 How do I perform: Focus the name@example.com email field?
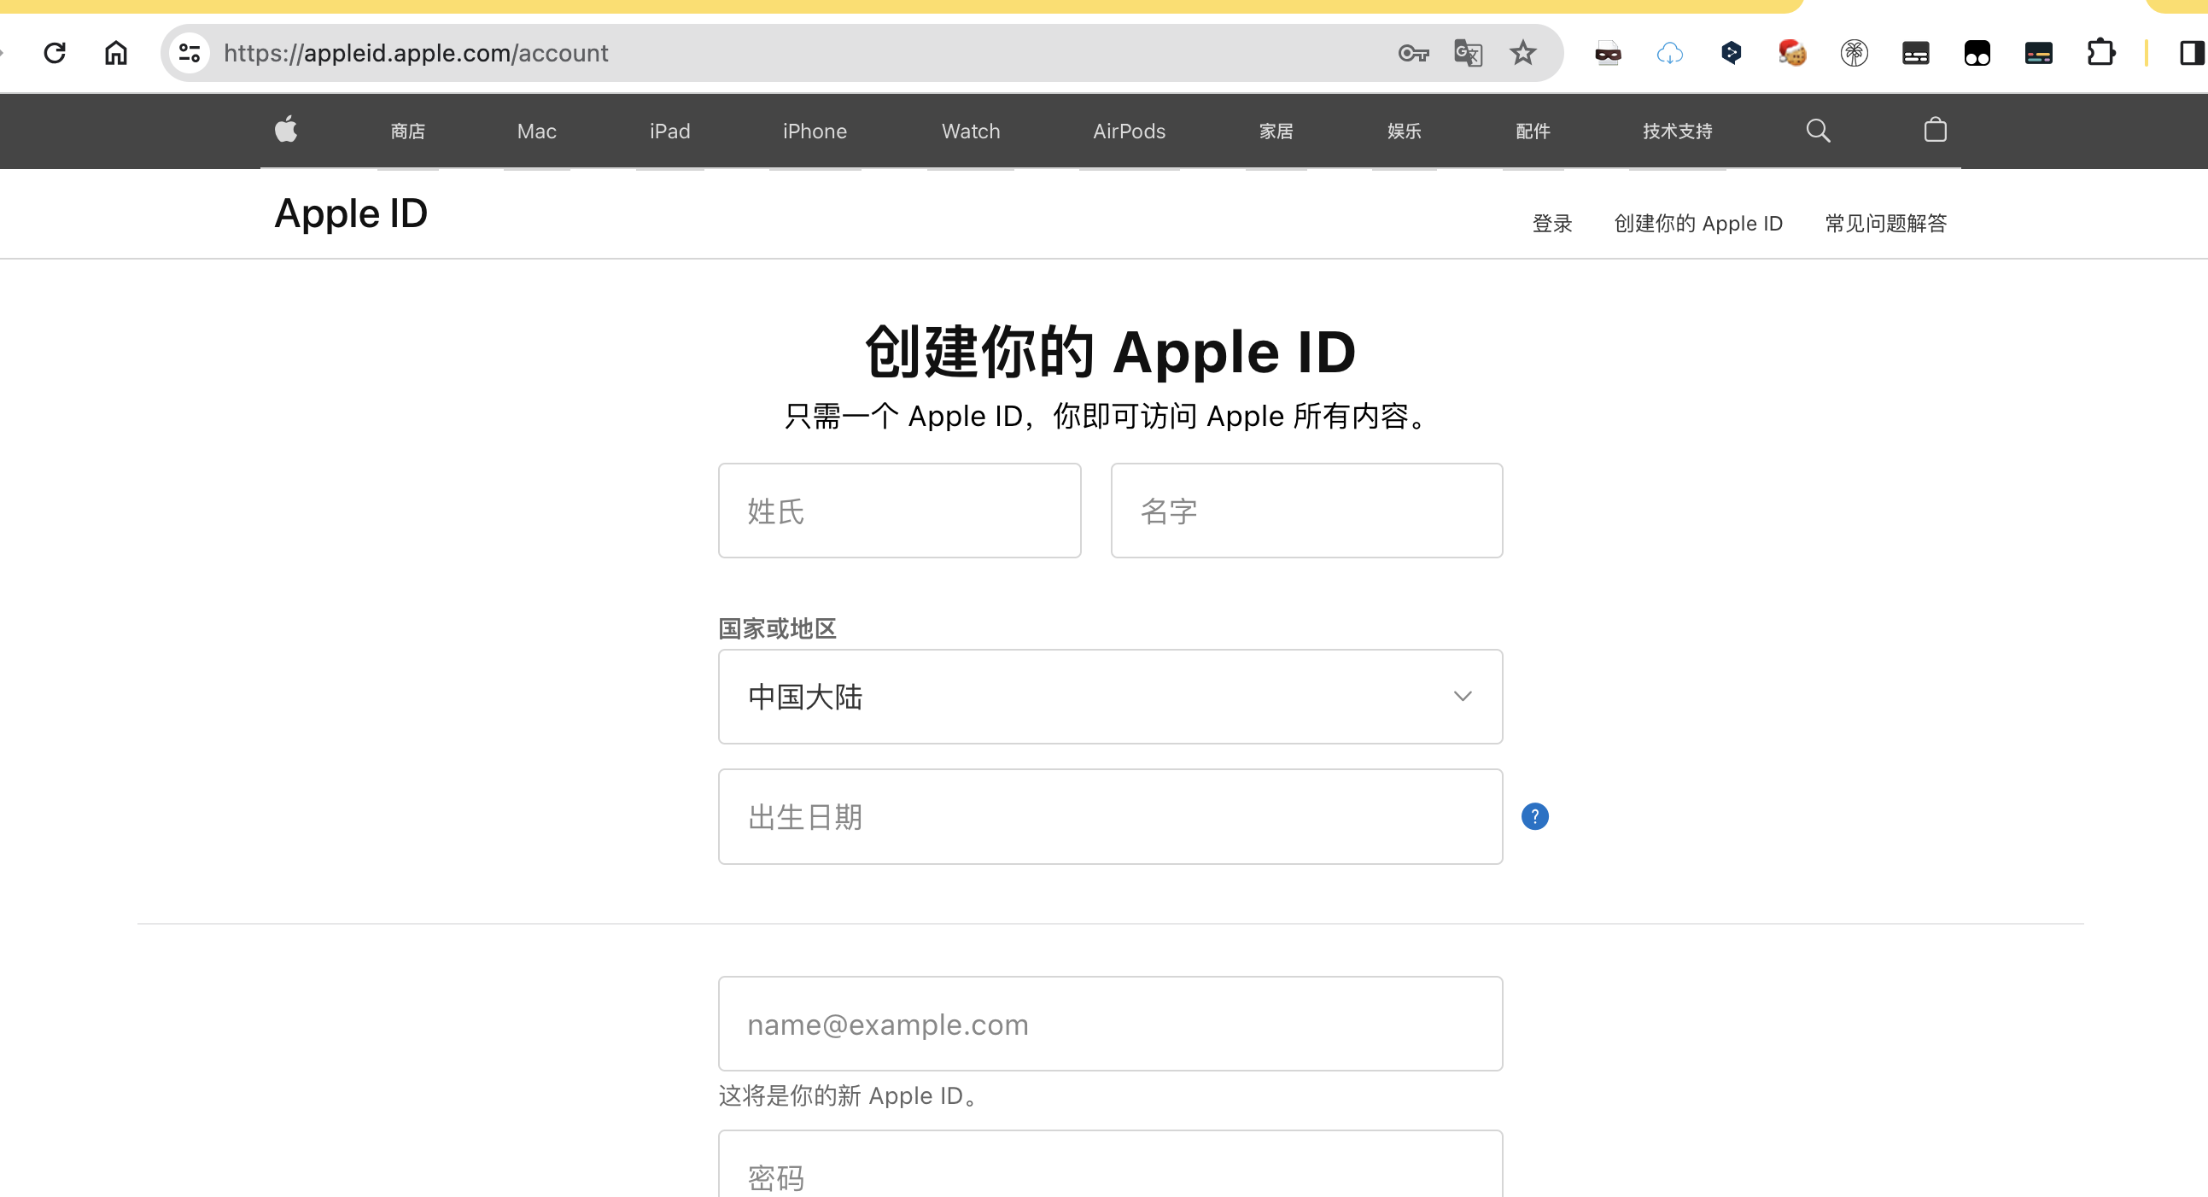point(1110,1024)
